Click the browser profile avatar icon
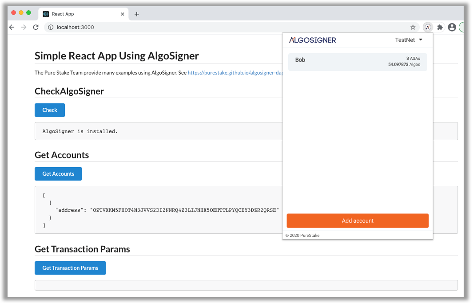473x303 pixels. [452, 27]
